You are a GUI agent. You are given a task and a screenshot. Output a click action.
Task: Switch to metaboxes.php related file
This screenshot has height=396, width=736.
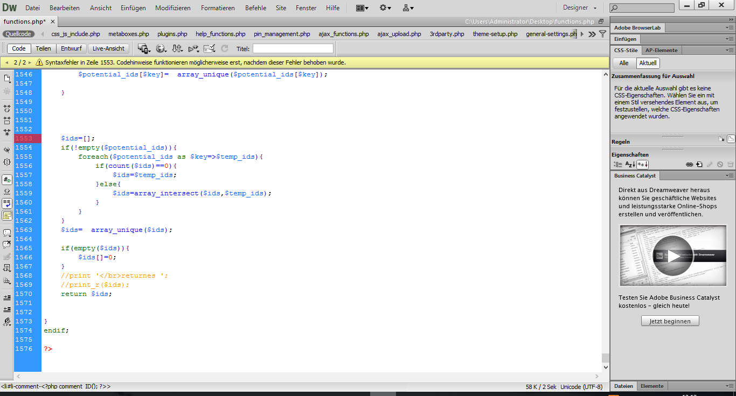pos(129,34)
